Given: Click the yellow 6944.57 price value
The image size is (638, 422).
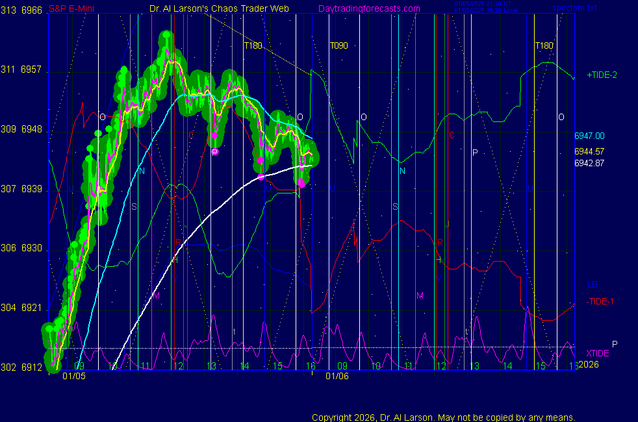Looking at the screenshot, I should pyautogui.click(x=589, y=151).
